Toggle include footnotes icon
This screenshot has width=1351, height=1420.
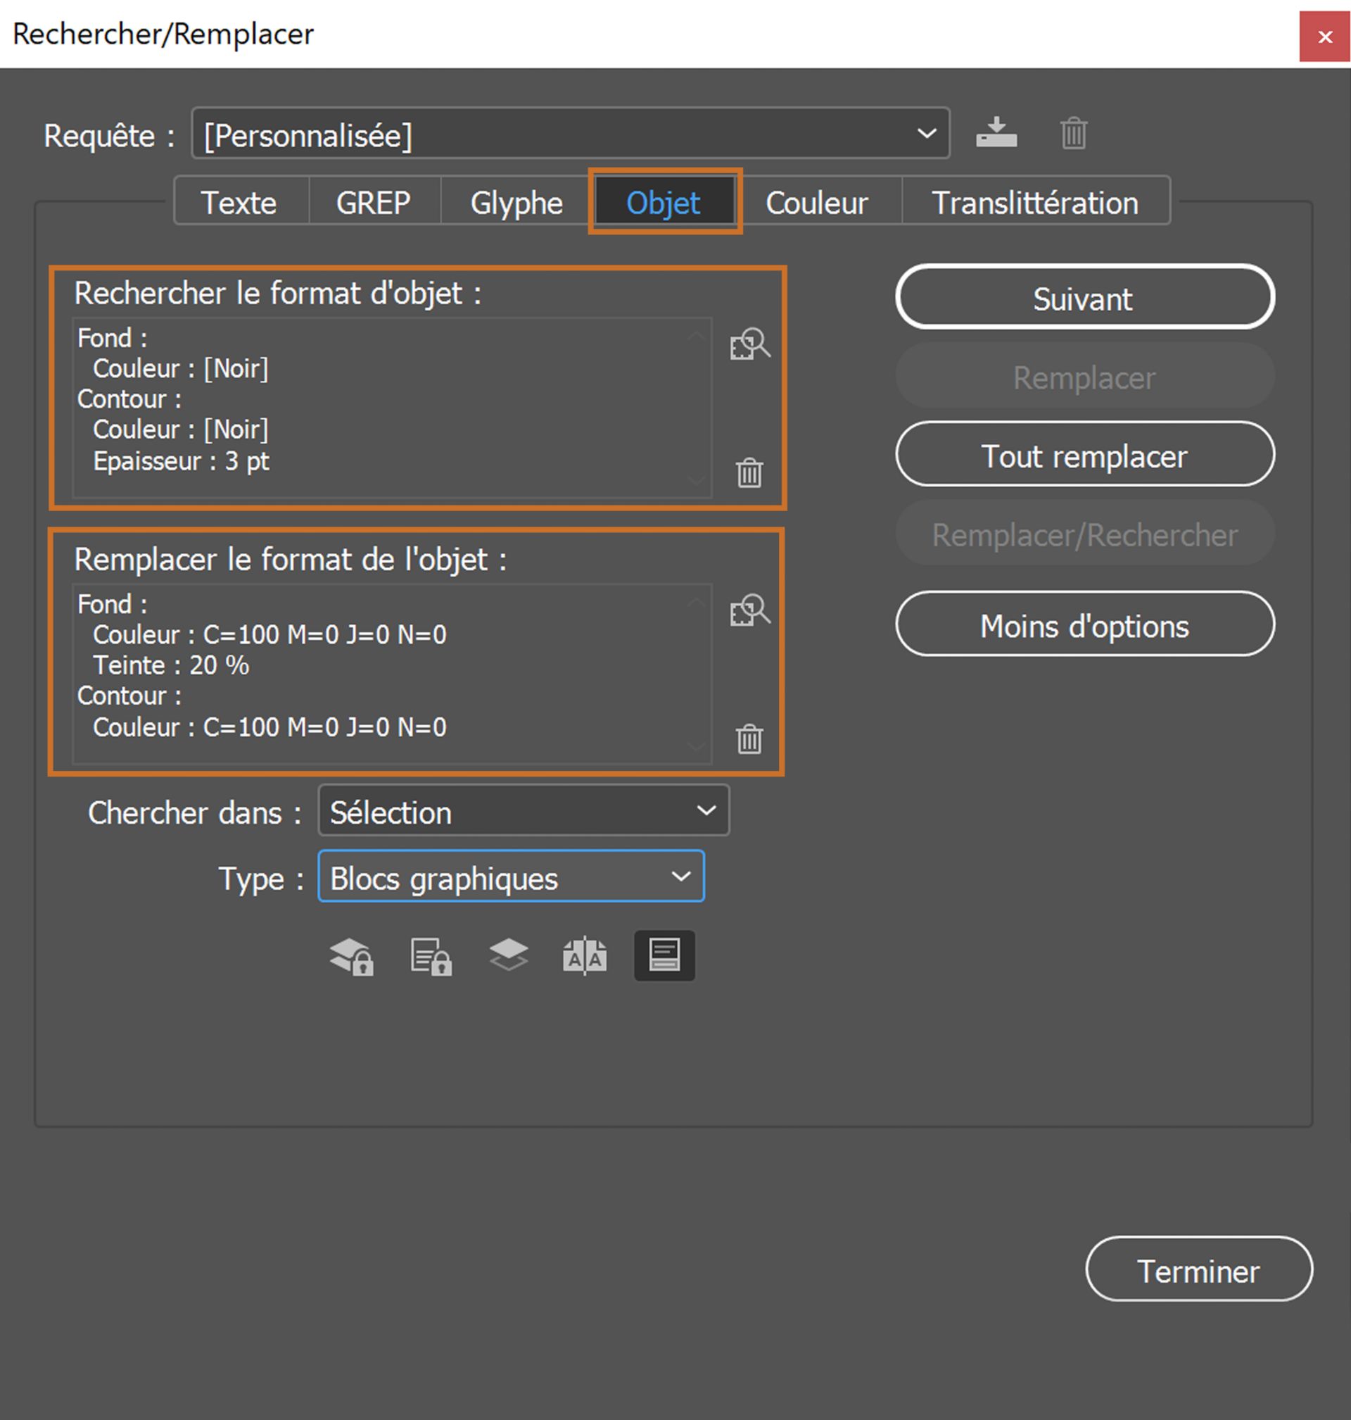coord(664,955)
